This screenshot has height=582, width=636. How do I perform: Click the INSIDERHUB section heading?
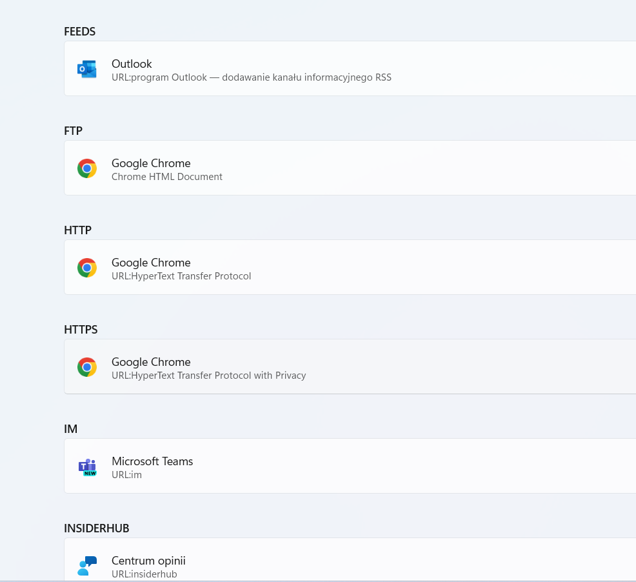coord(97,529)
